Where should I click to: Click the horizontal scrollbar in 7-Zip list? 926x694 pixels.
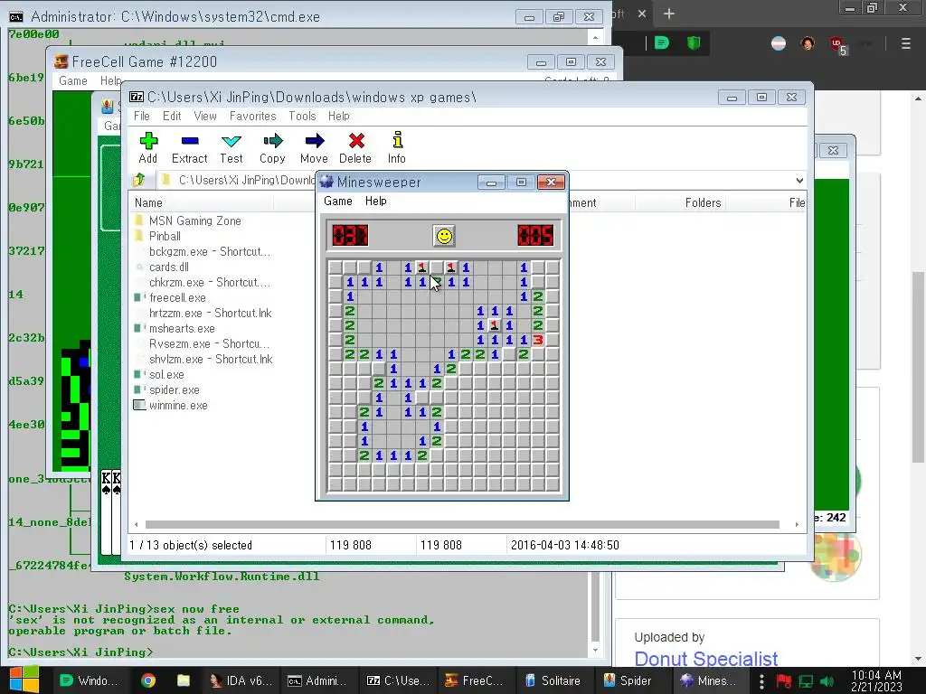(462, 524)
